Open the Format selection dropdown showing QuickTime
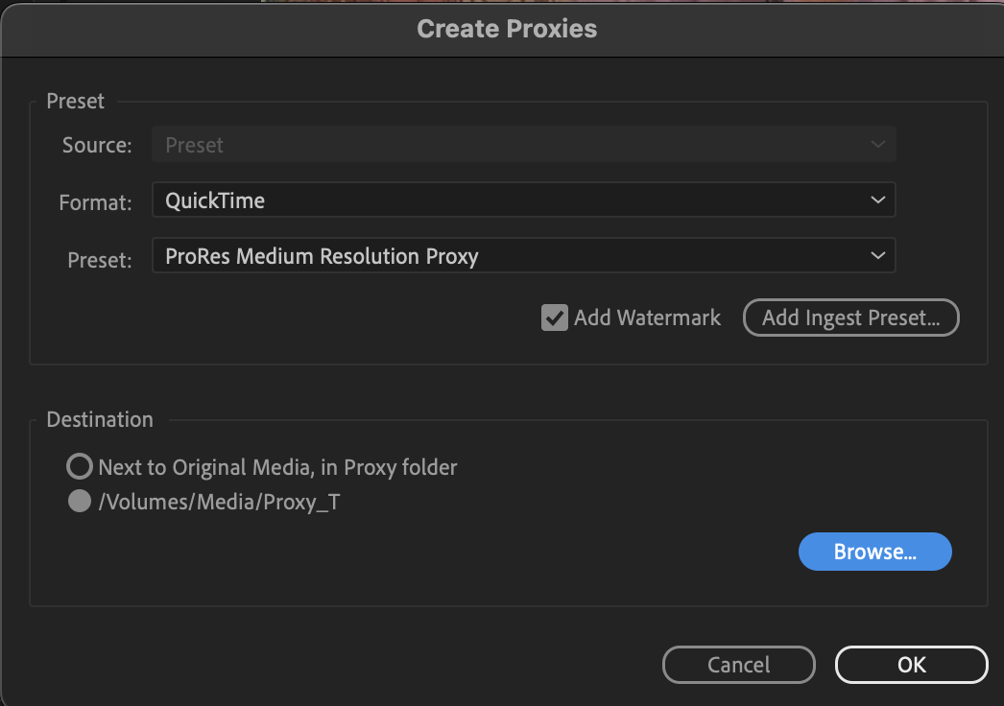 tap(524, 200)
